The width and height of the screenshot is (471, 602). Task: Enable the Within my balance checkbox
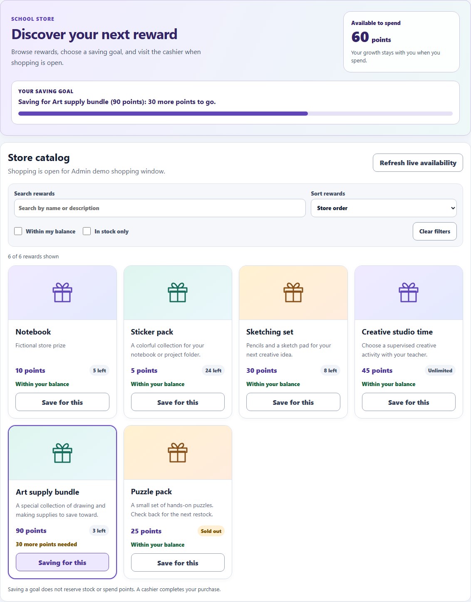[x=18, y=231]
